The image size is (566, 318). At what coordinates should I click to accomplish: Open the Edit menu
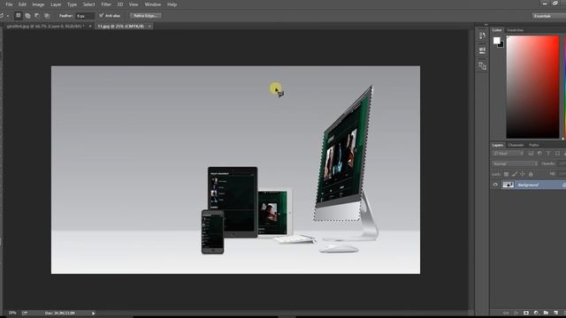tap(22, 4)
